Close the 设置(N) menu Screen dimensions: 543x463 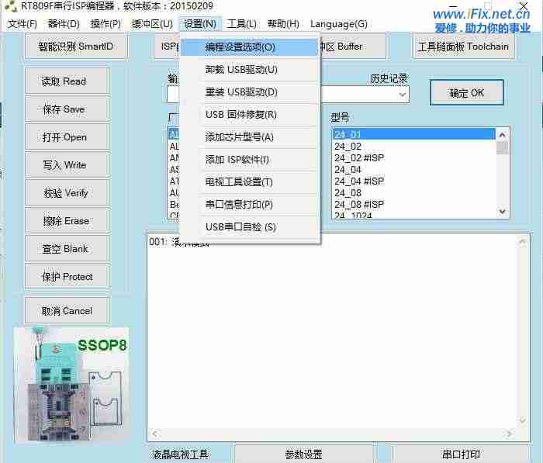point(200,24)
